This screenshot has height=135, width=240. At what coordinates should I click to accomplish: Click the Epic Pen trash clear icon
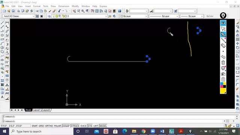tap(223, 63)
